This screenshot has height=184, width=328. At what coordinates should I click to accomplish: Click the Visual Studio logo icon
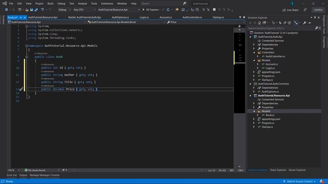coord(5,4)
